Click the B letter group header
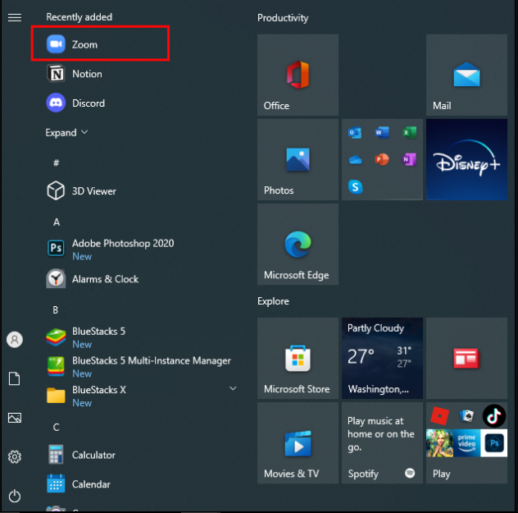 [x=56, y=309]
